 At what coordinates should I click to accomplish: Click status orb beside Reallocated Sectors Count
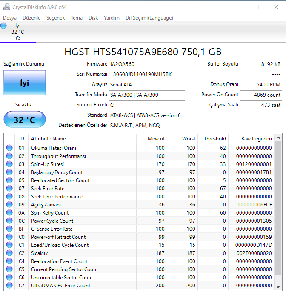pyautogui.click(x=9, y=180)
